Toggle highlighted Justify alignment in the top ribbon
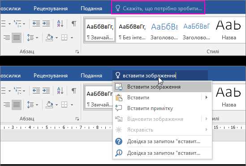The height and width of the screenshot is (166, 246). (x=17, y=38)
